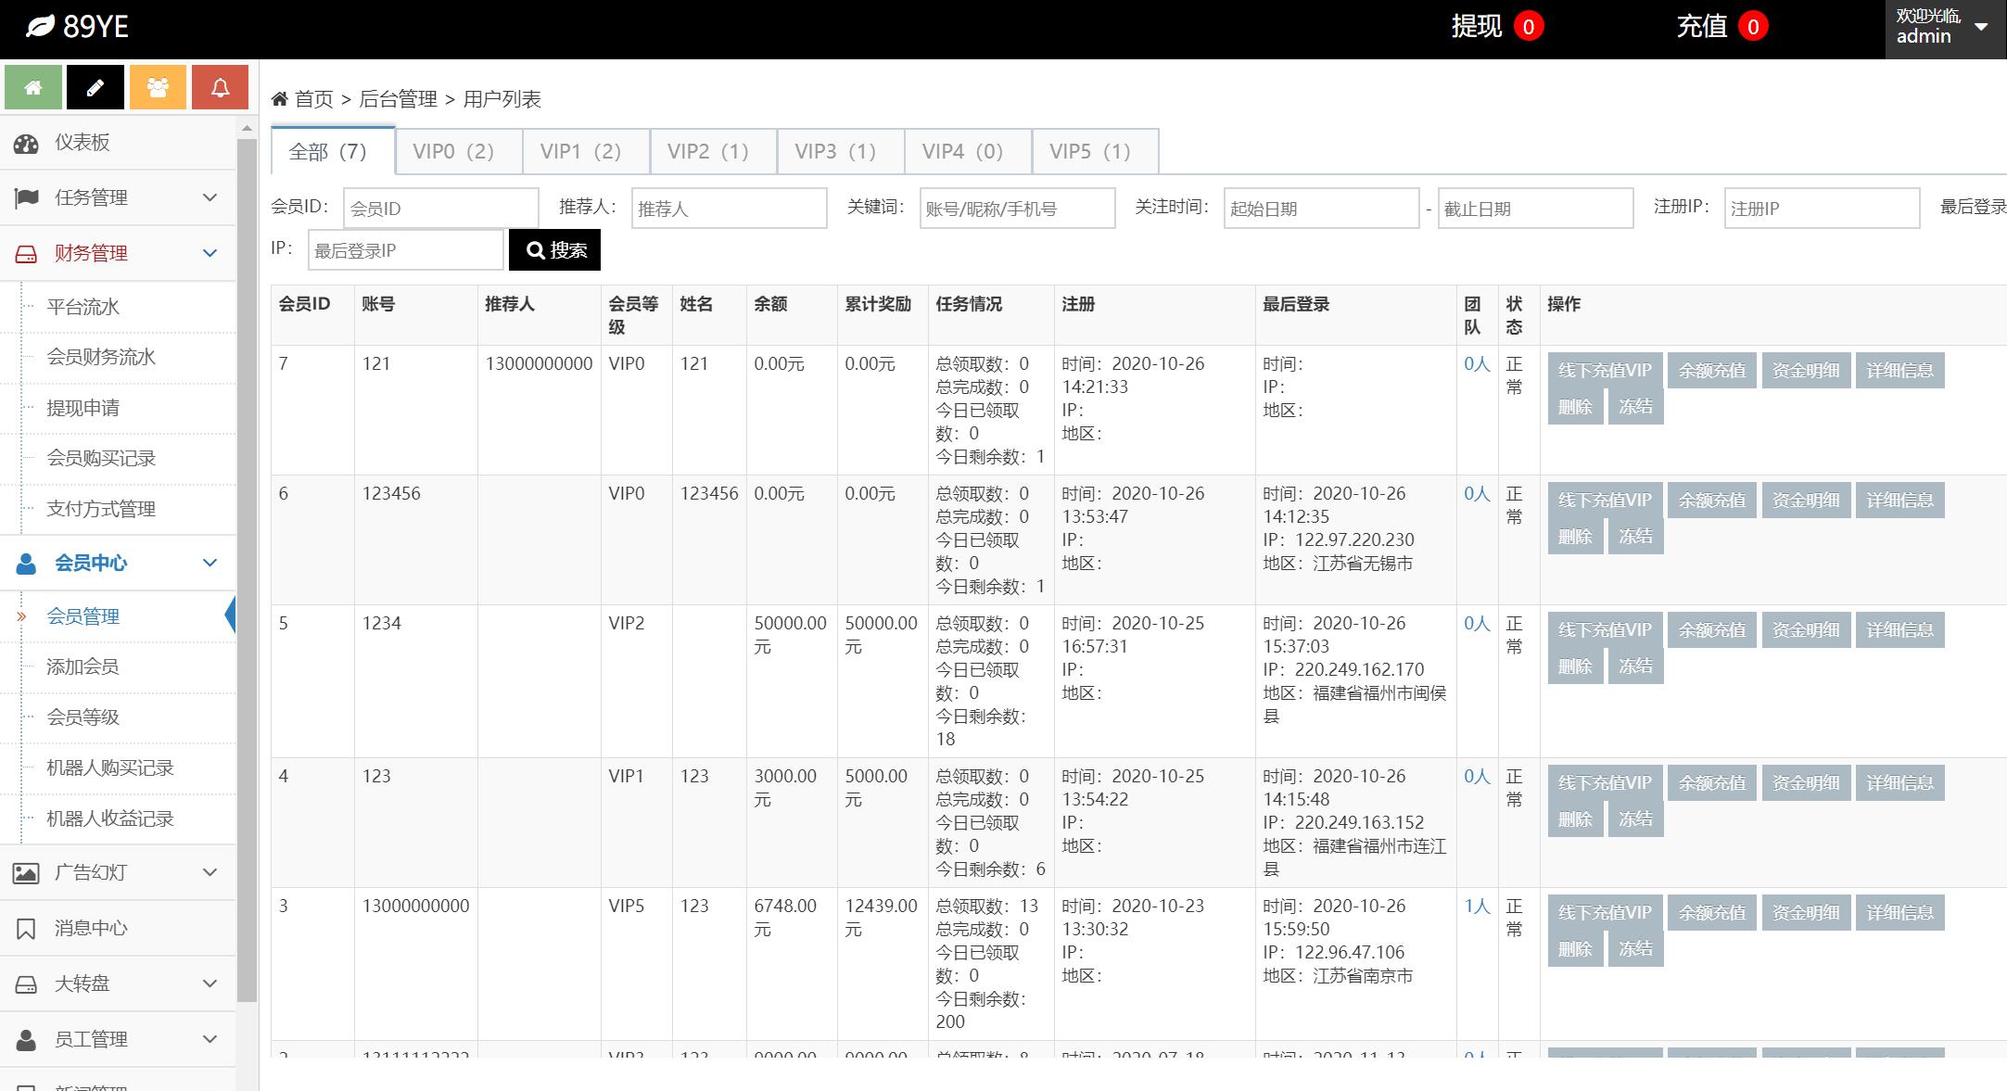
Task: Focus the 会员ID input field
Action: (x=441, y=208)
